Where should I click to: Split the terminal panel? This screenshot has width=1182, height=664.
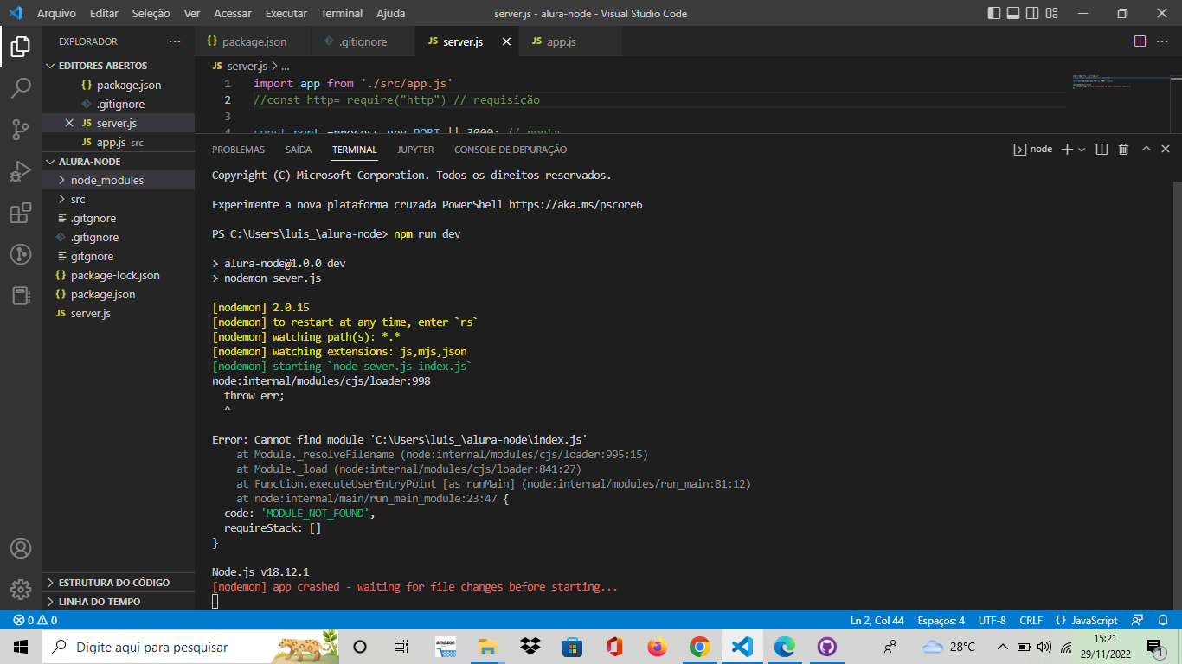click(x=1102, y=149)
